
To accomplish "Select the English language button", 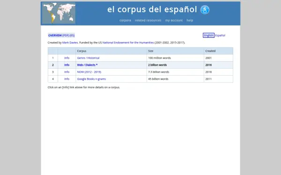I will 208,35.
